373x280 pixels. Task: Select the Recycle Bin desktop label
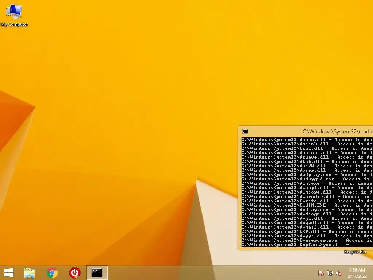click(355, 252)
